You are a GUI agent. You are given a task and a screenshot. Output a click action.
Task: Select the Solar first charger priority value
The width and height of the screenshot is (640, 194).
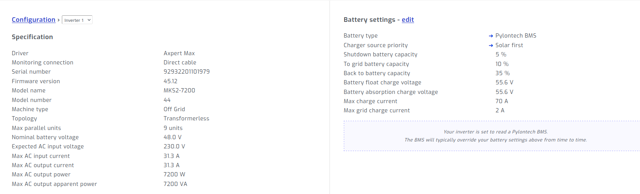[x=509, y=45]
